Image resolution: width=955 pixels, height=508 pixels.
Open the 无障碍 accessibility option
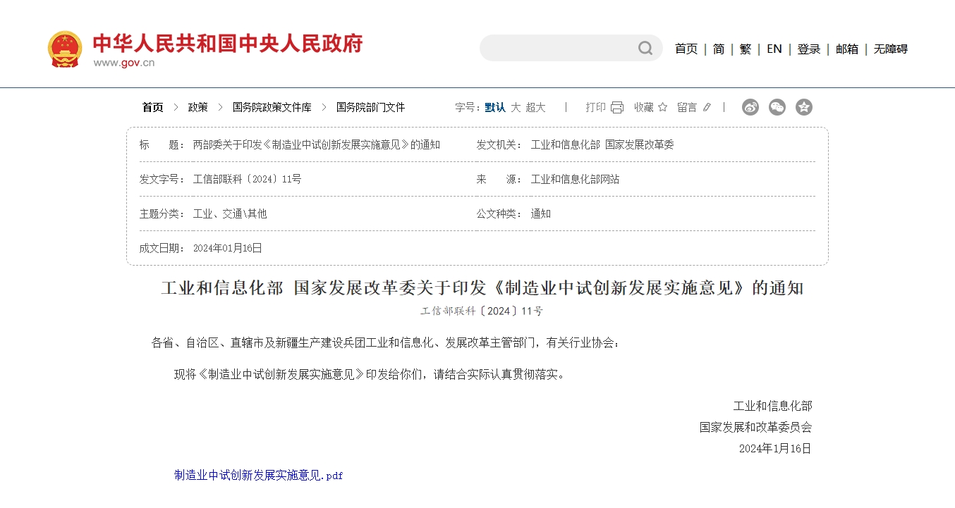pos(890,49)
